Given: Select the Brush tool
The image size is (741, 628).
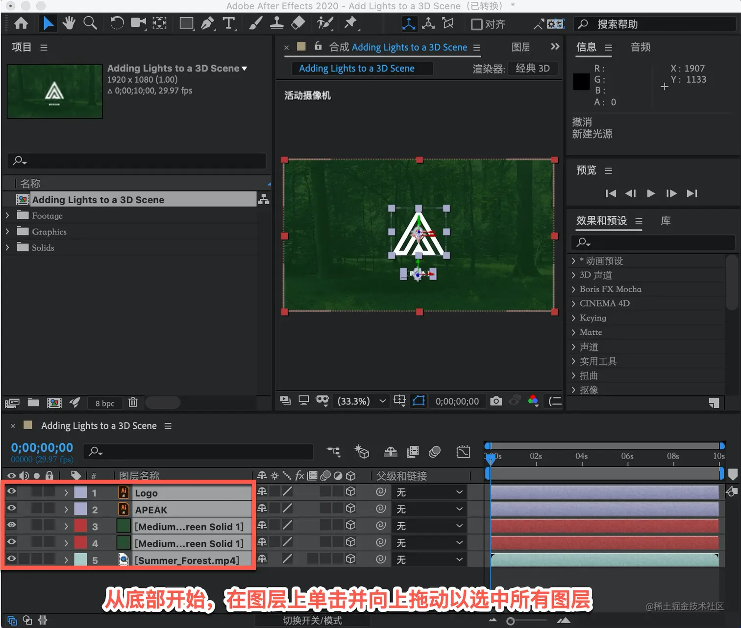Looking at the screenshot, I should (x=255, y=23).
